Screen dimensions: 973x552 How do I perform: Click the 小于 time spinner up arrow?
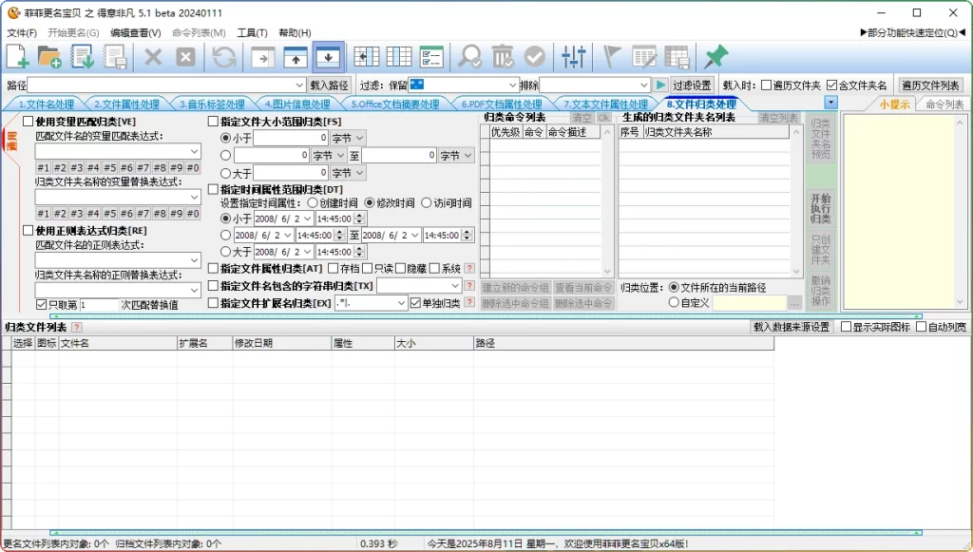pyautogui.click(x=359, y=216)
